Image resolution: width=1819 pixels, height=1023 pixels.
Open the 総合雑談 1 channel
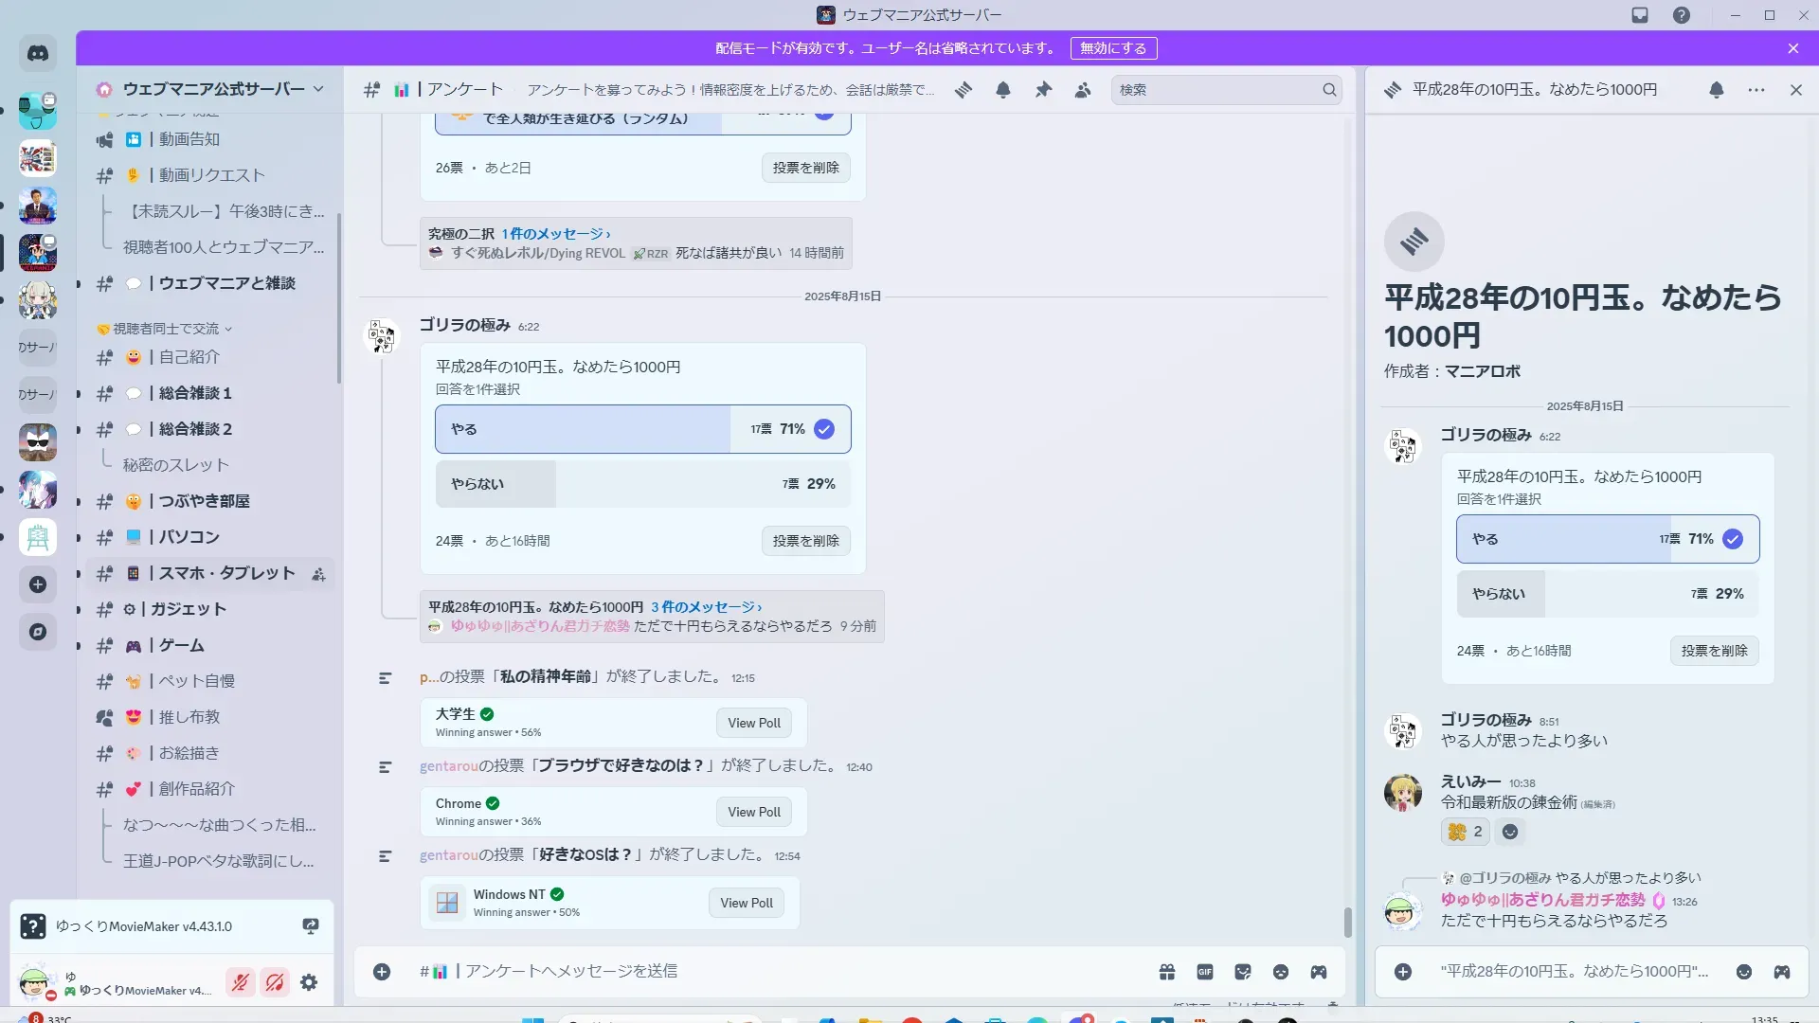[x=195, y=393]
